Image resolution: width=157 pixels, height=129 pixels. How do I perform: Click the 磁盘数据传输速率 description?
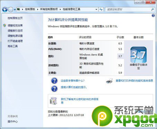point(89,73)
